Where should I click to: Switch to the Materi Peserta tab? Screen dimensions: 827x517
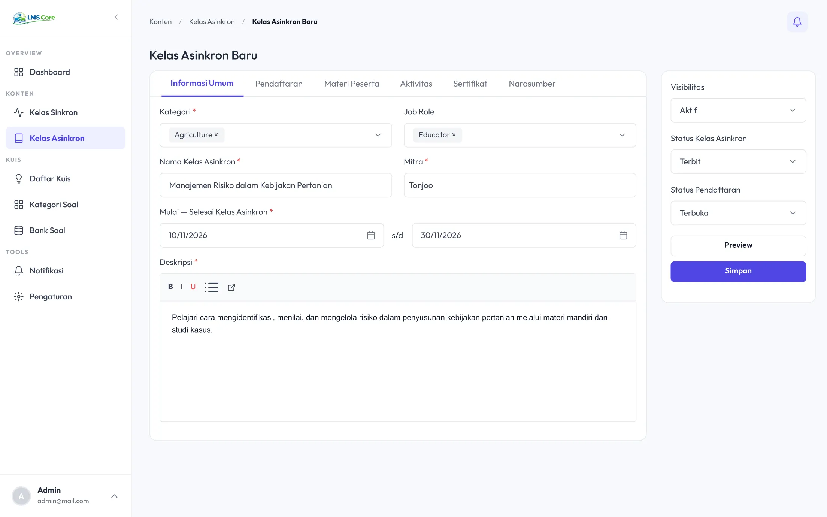coord(352,84)
